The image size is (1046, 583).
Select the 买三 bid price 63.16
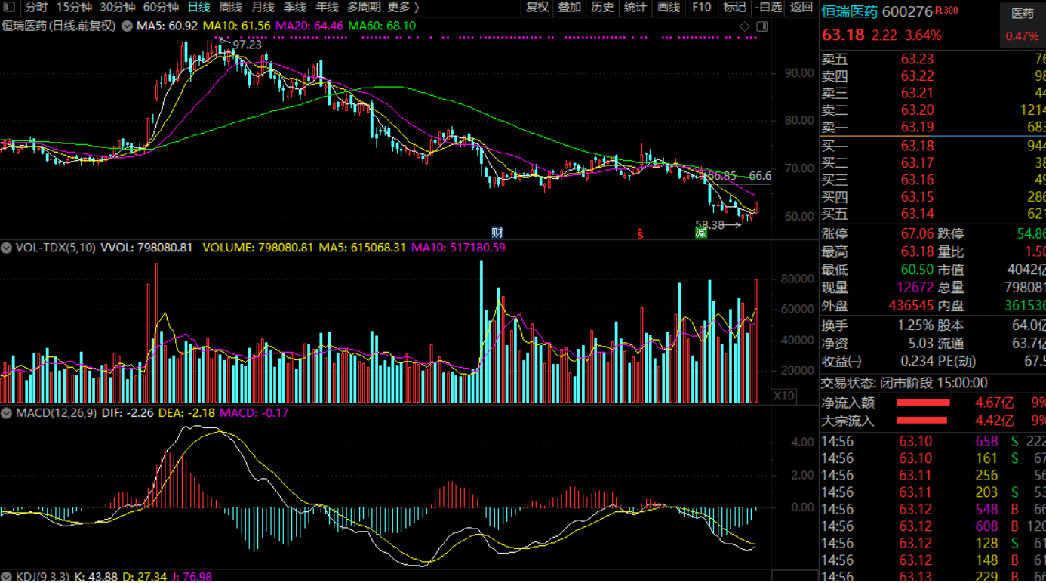(x=917, y=180)
